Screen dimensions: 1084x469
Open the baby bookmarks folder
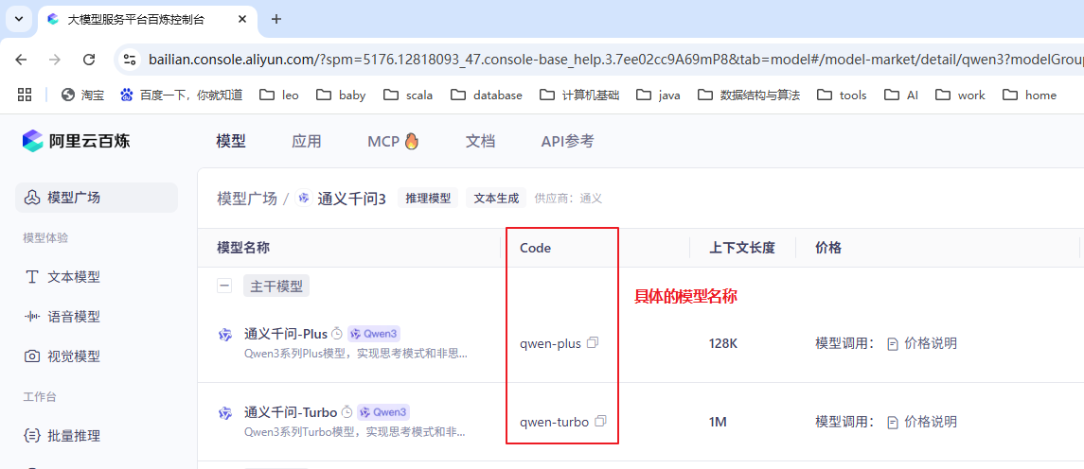coord(342,96)
